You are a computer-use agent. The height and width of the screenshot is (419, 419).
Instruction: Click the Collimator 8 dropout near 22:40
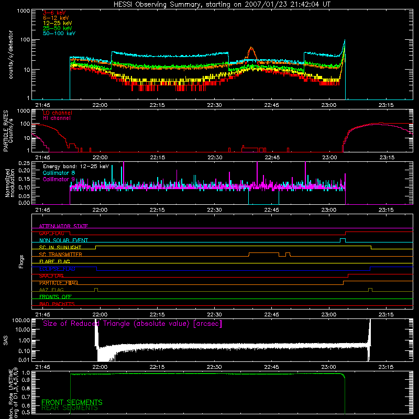(x=264, y=197)
